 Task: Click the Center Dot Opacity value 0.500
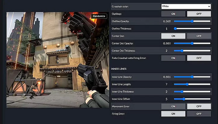[x=167, y=43]
